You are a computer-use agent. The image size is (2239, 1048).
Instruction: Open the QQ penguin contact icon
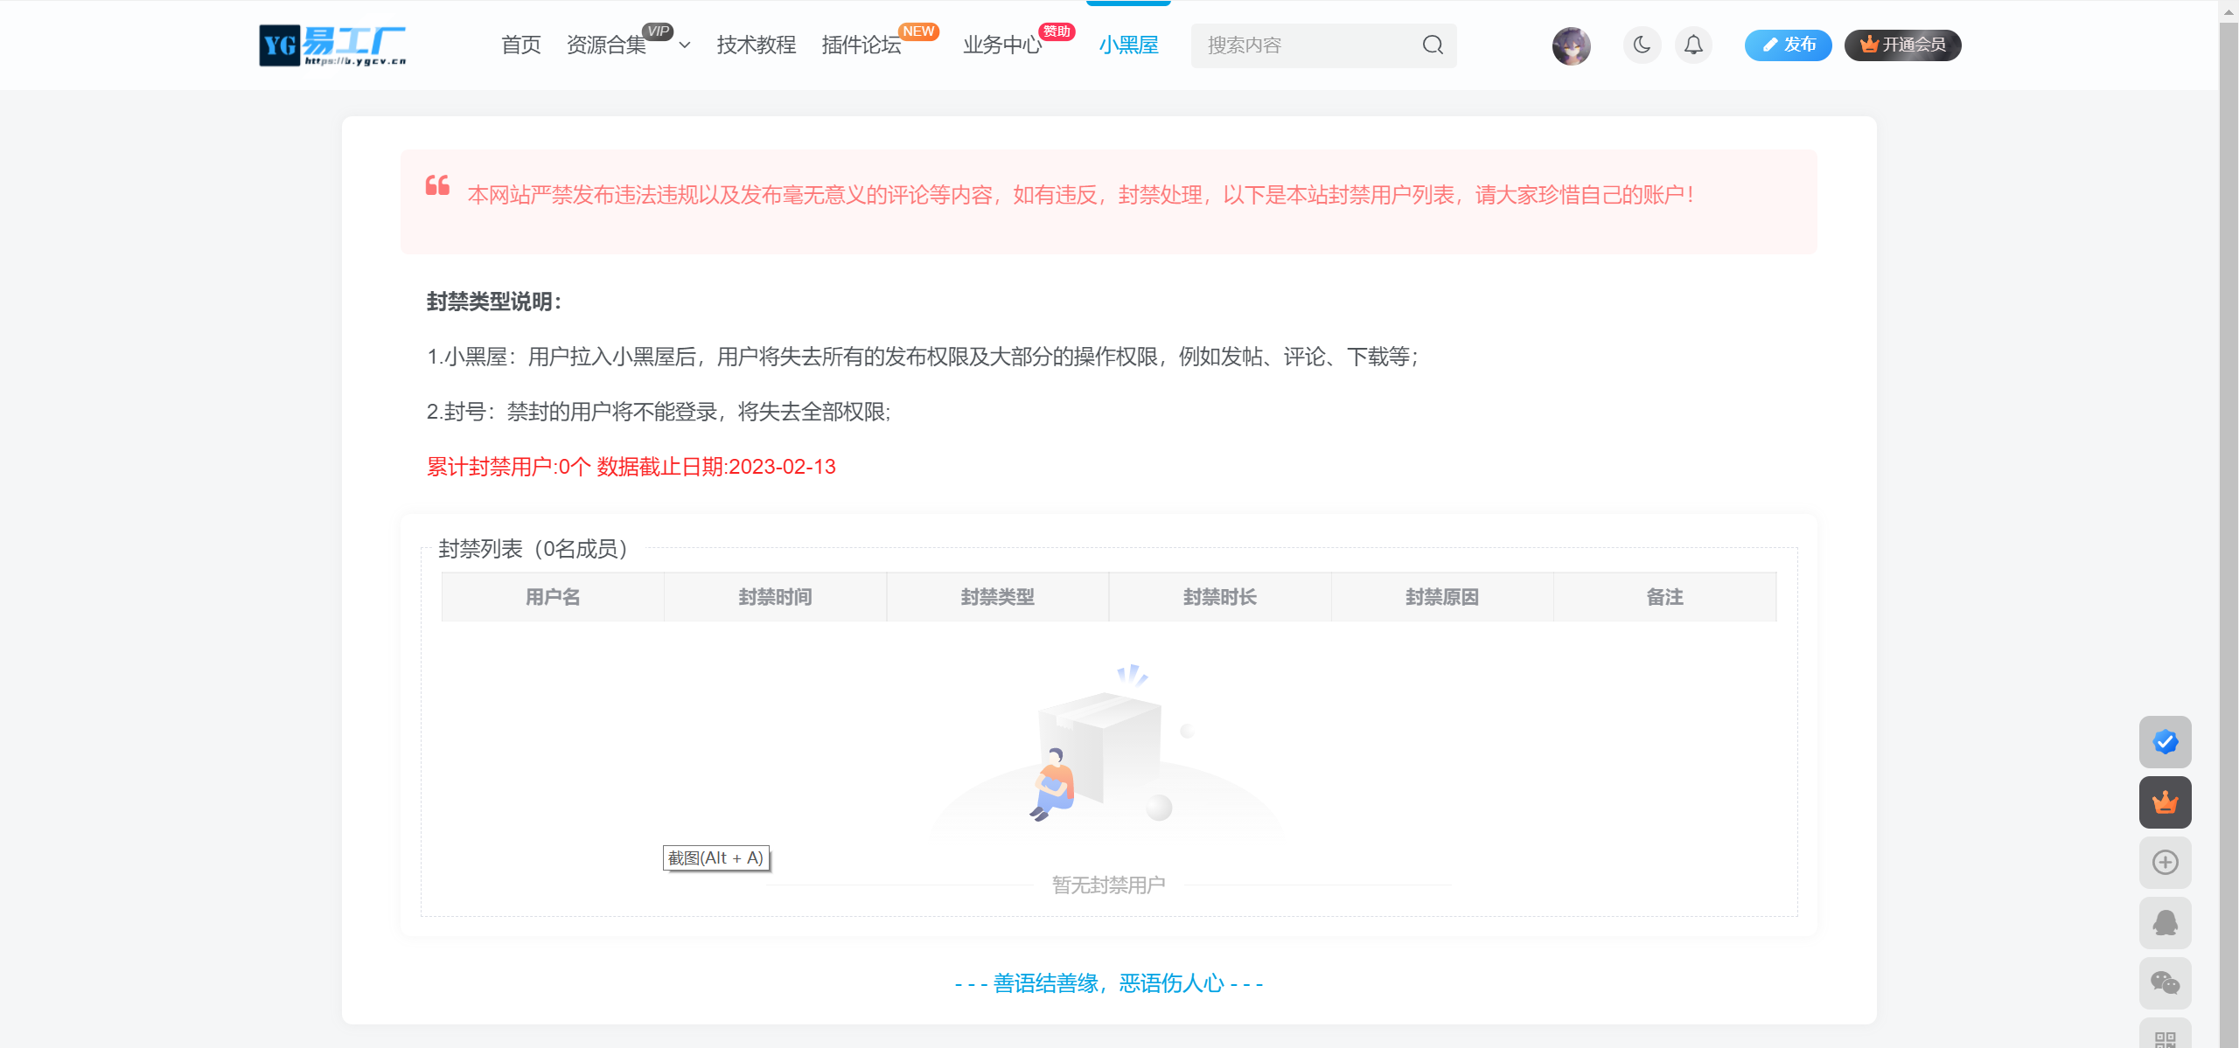(2165, 923)
